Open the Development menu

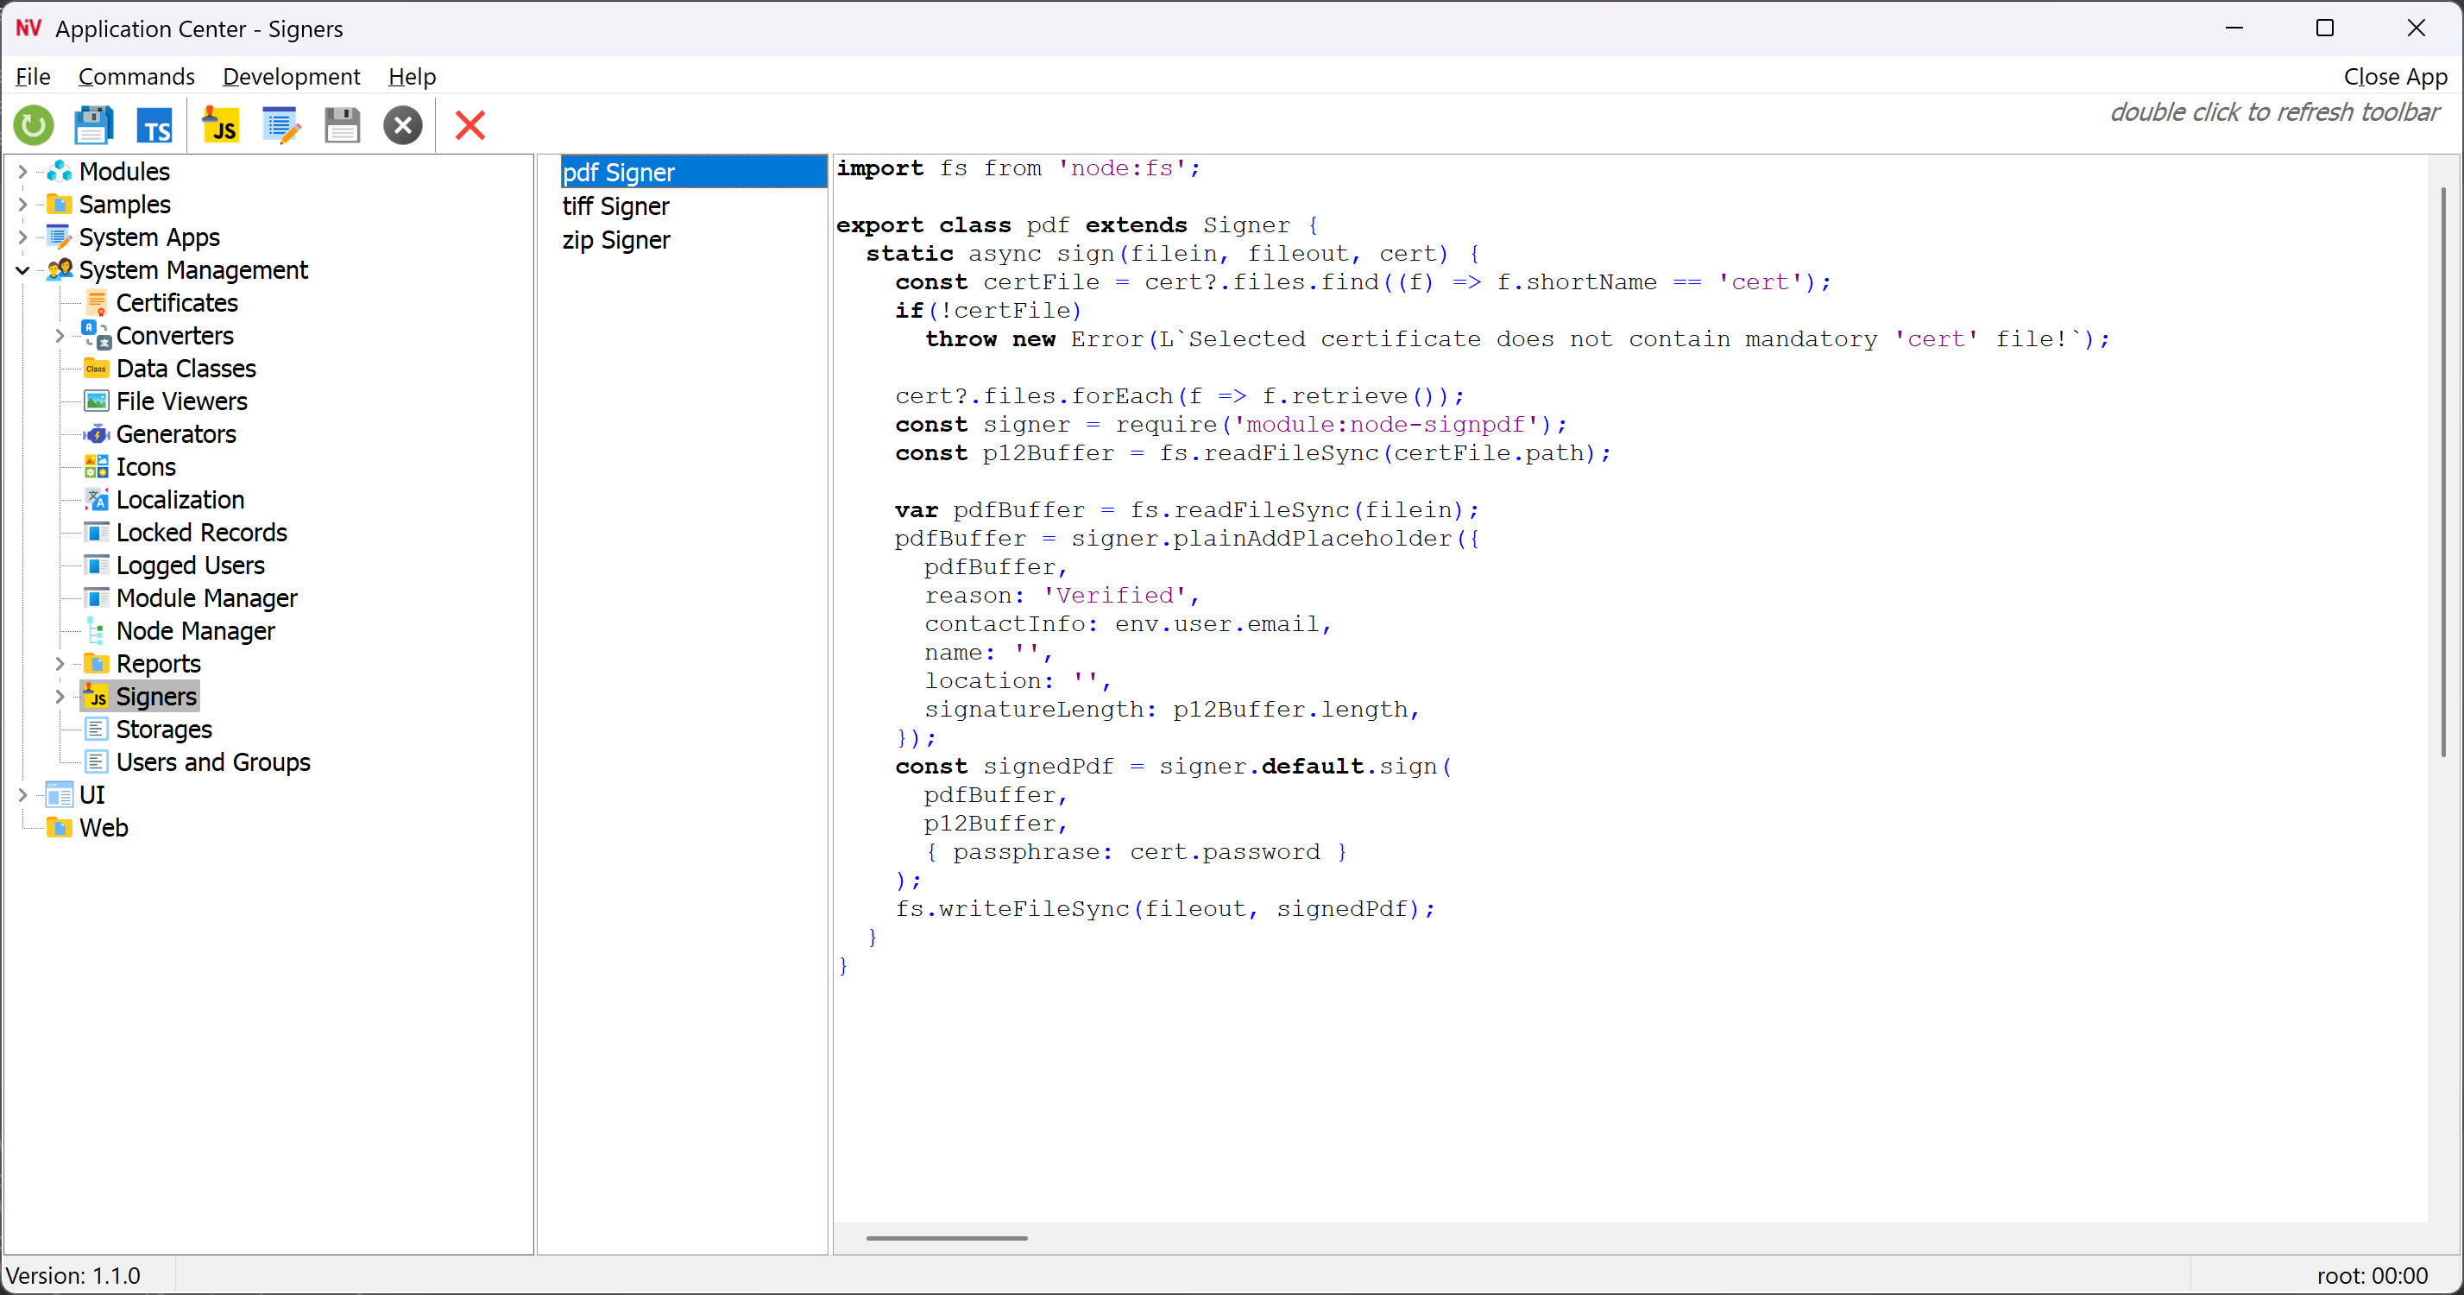291,77
